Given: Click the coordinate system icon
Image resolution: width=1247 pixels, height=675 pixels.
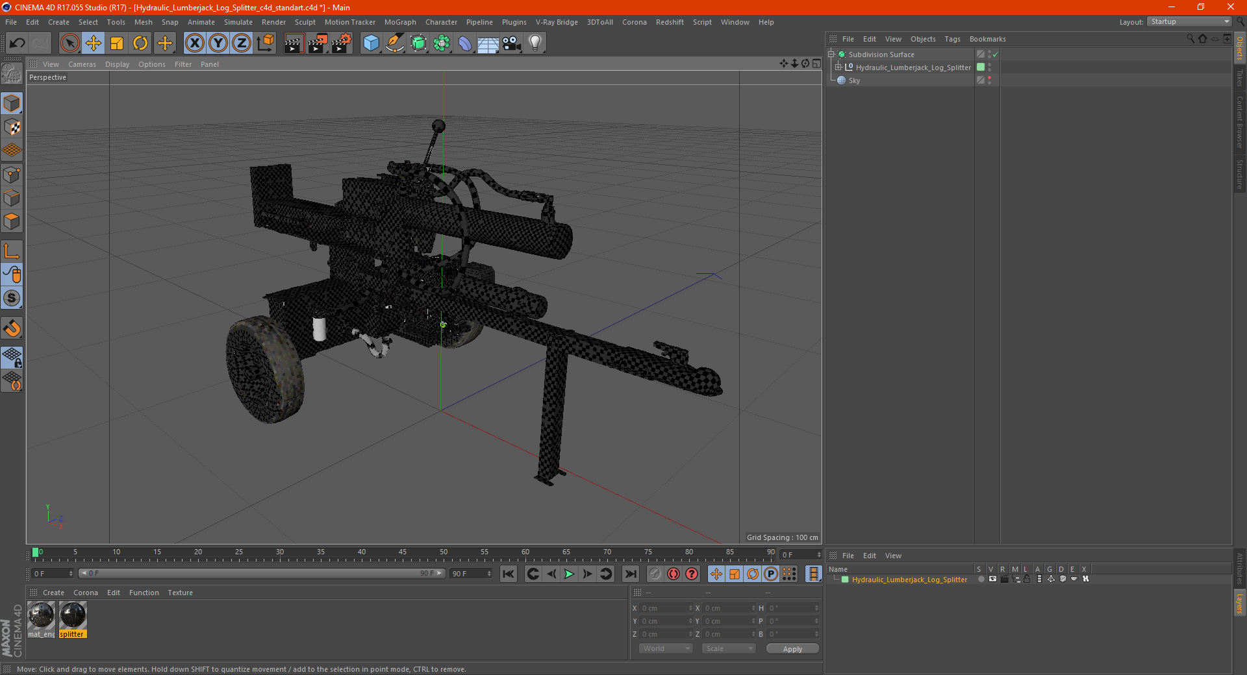Looking at the screenshot, I should point(265,43).
